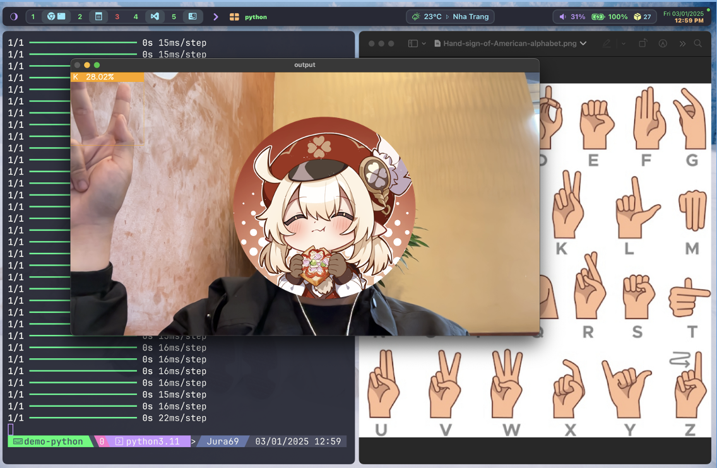This screenshot has width=717, height=468.
Task: Open the notes app icon in workspace 2
Action: coord(98,16)
